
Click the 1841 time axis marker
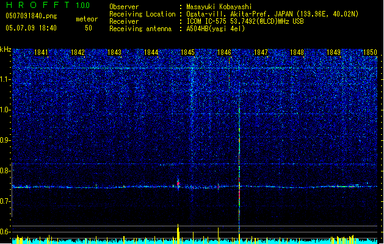coord(41,52)
